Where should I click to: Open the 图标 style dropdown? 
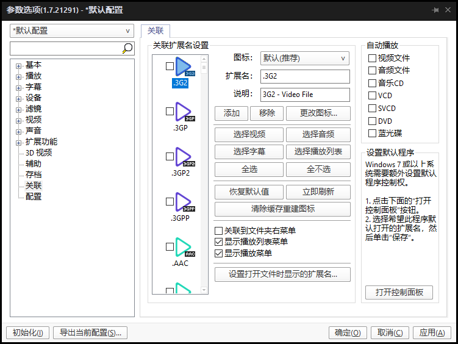[x=304, y=59]
